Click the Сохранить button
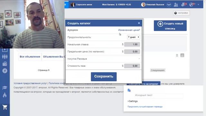Image resolution: width=206 pixels, height=116 pixels. point(104,77)
